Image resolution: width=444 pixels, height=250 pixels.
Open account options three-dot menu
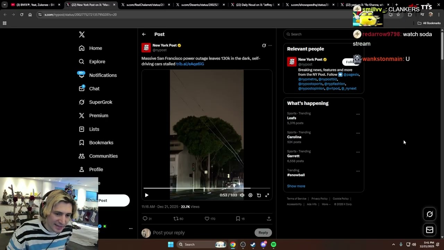[131, 228]
